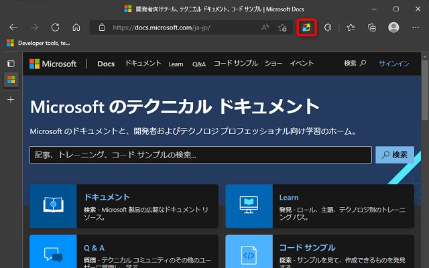The image size is (429, 268).
Task: Click the window title text
Action: [220, 9]
